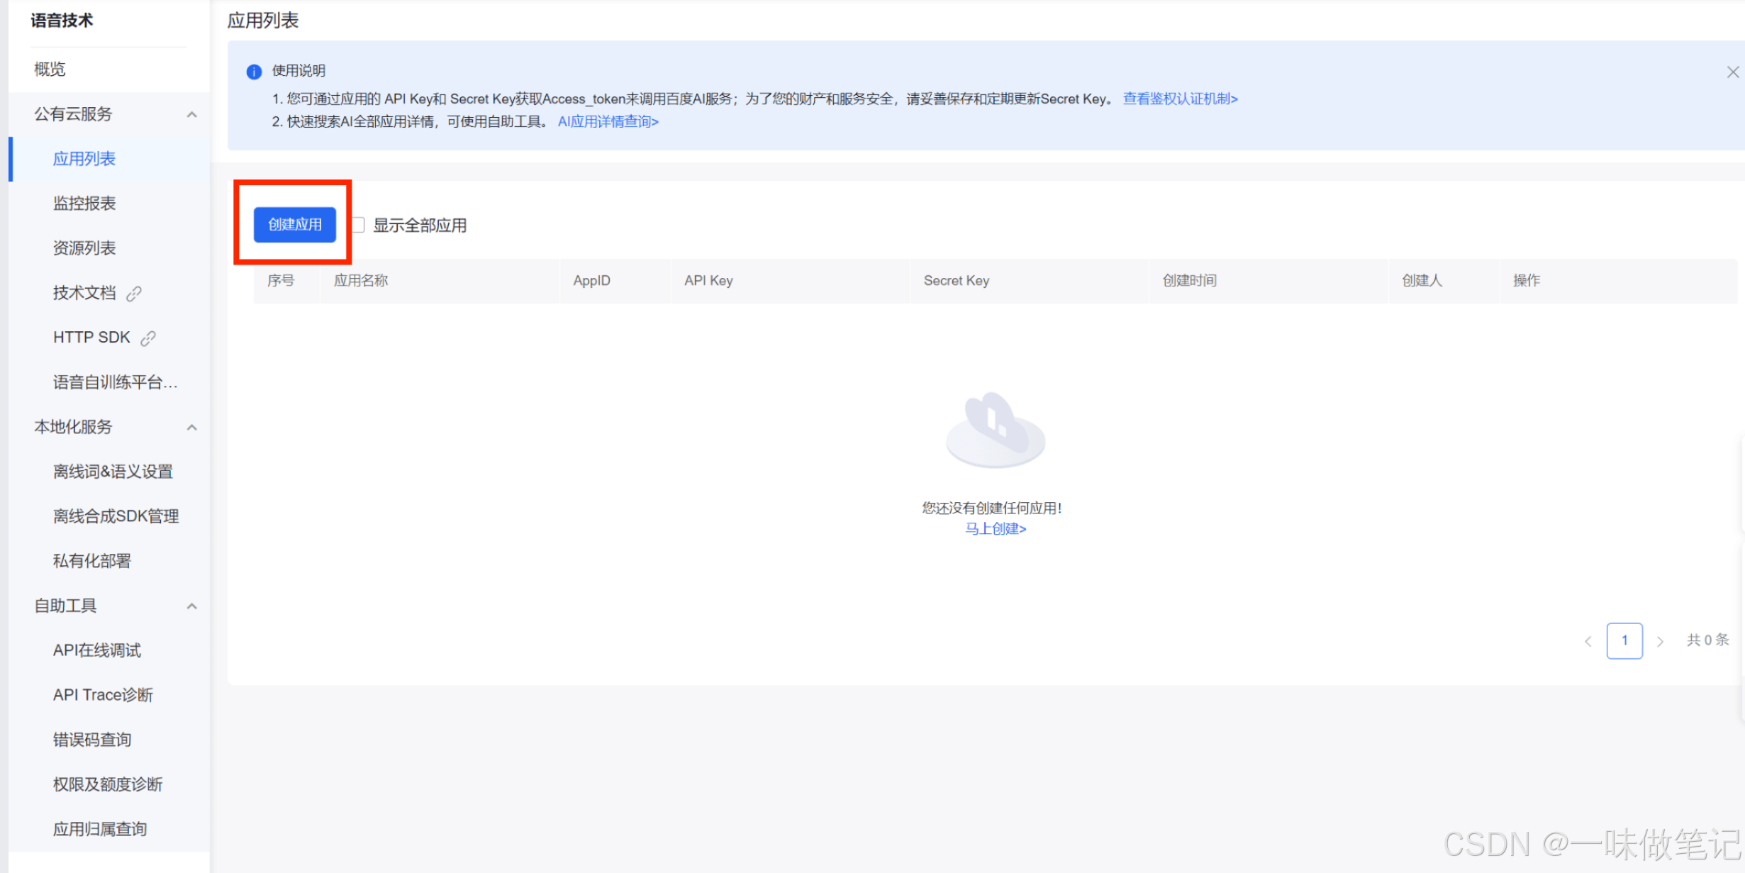Click the link icon next to HTTP SDK
This screenshot has height=873, width=1745.
click(x=148, y=338)
